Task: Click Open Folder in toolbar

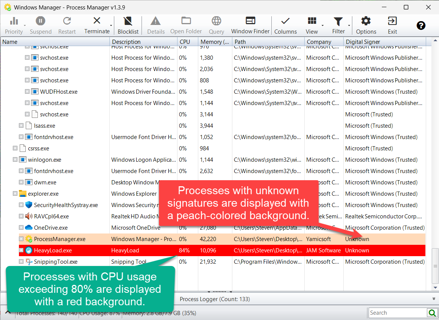Action: (x=186, y=25)
